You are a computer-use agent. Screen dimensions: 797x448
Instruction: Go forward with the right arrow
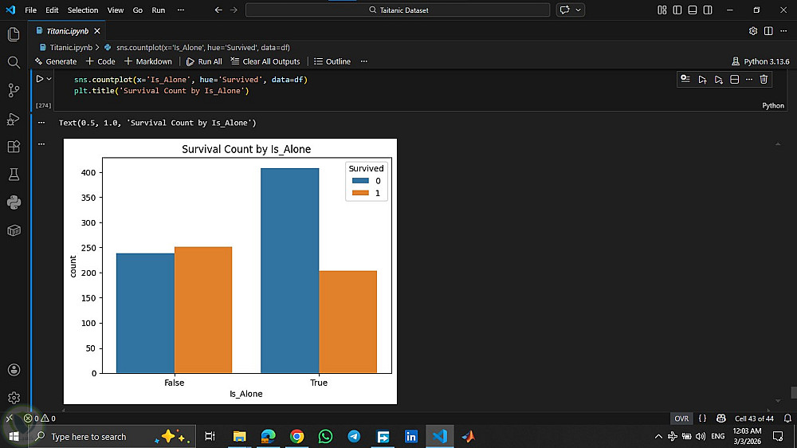pyautogui.click(x=234, y=10)
